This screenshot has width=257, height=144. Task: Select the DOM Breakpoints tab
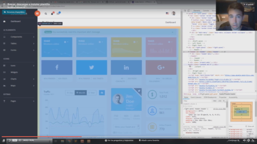pos(210,97)
